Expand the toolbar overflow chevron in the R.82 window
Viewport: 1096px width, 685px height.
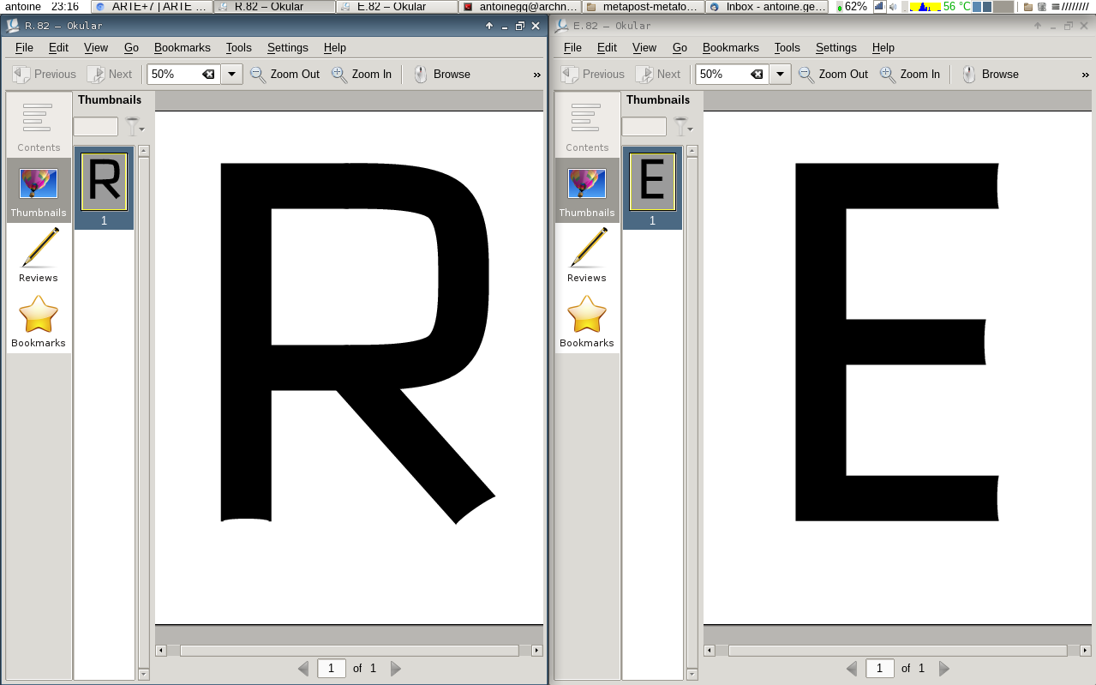537,75
